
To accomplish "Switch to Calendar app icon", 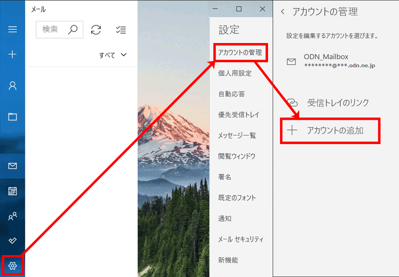I will pyautogui.click(x=12, y=191).
